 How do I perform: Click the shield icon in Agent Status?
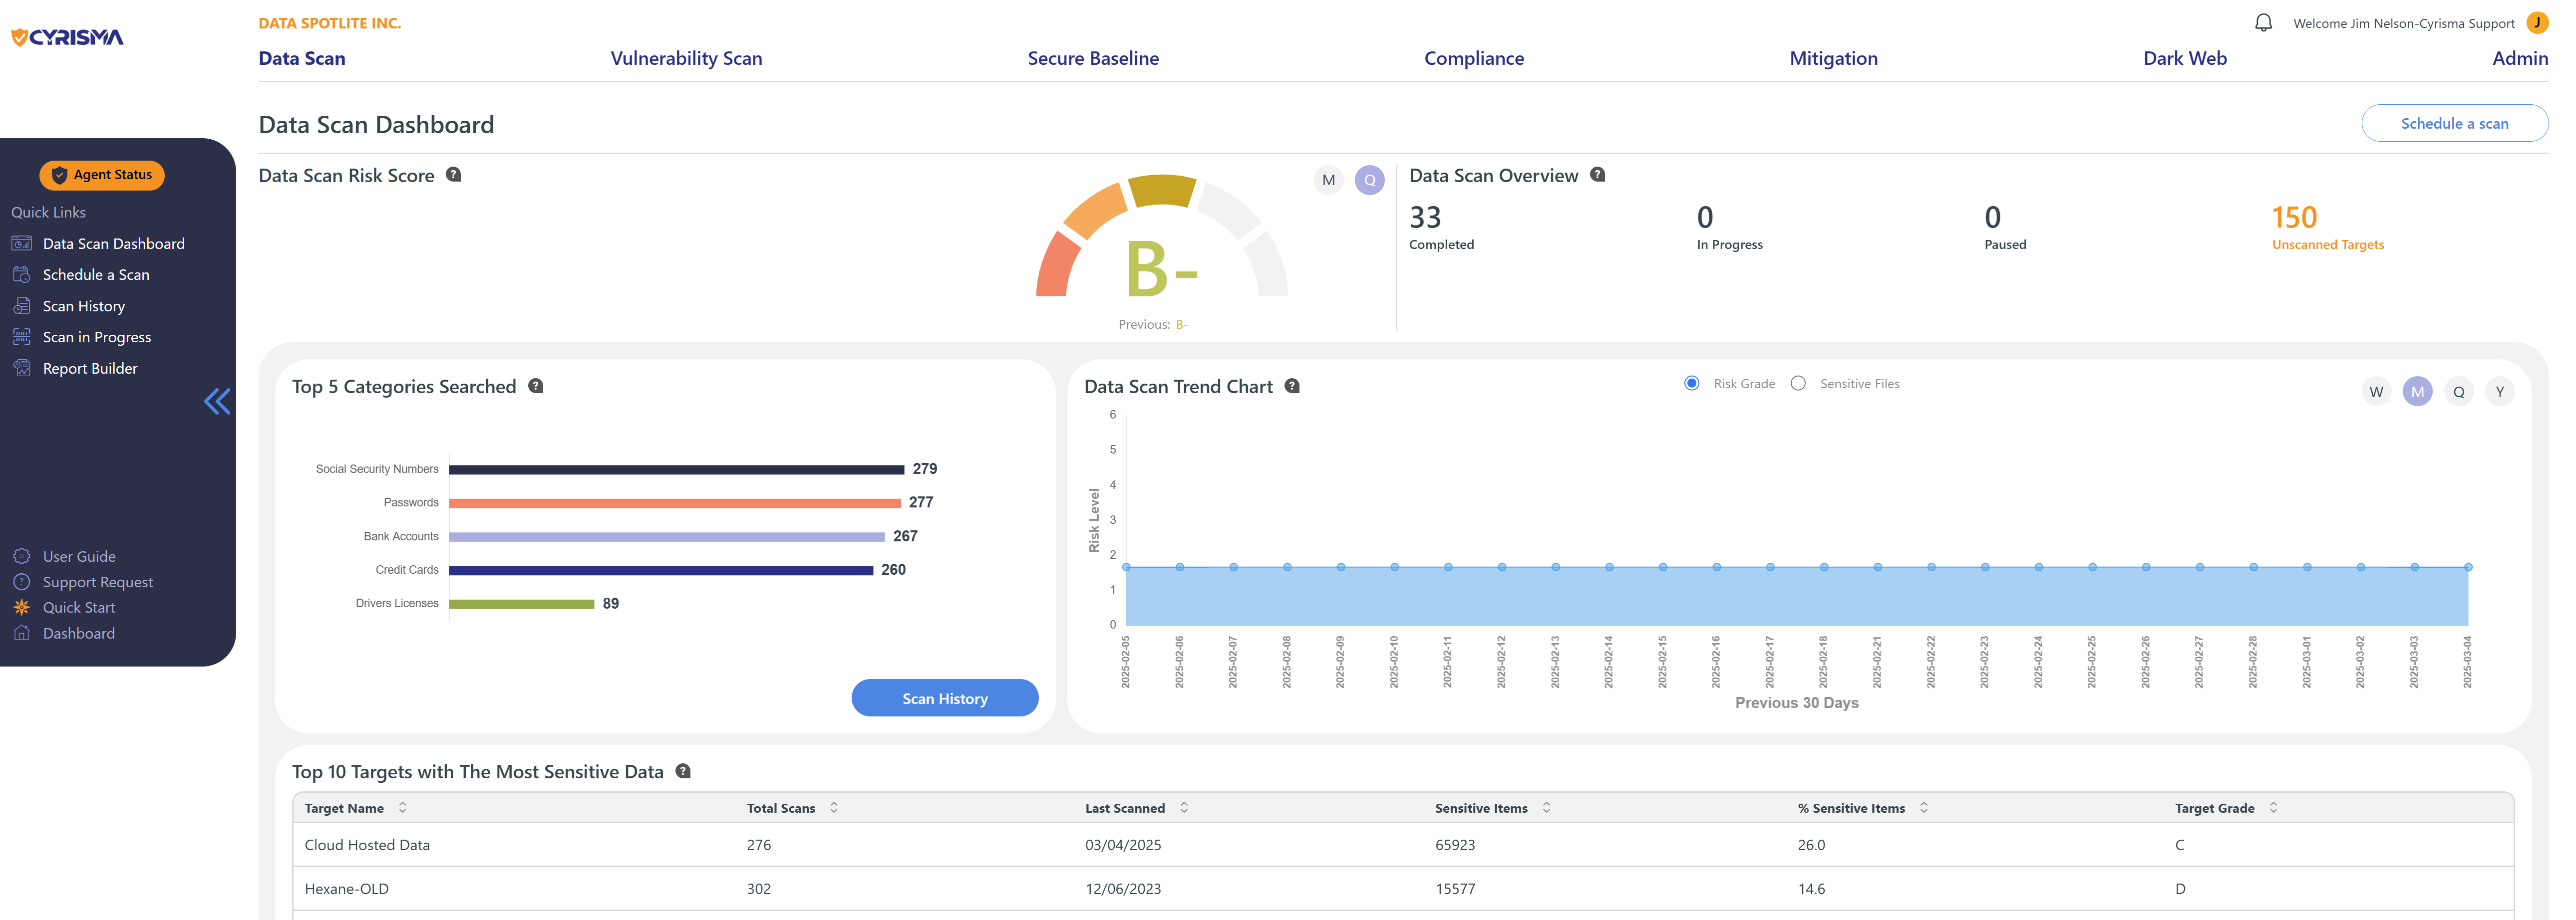tap(59, 175)
